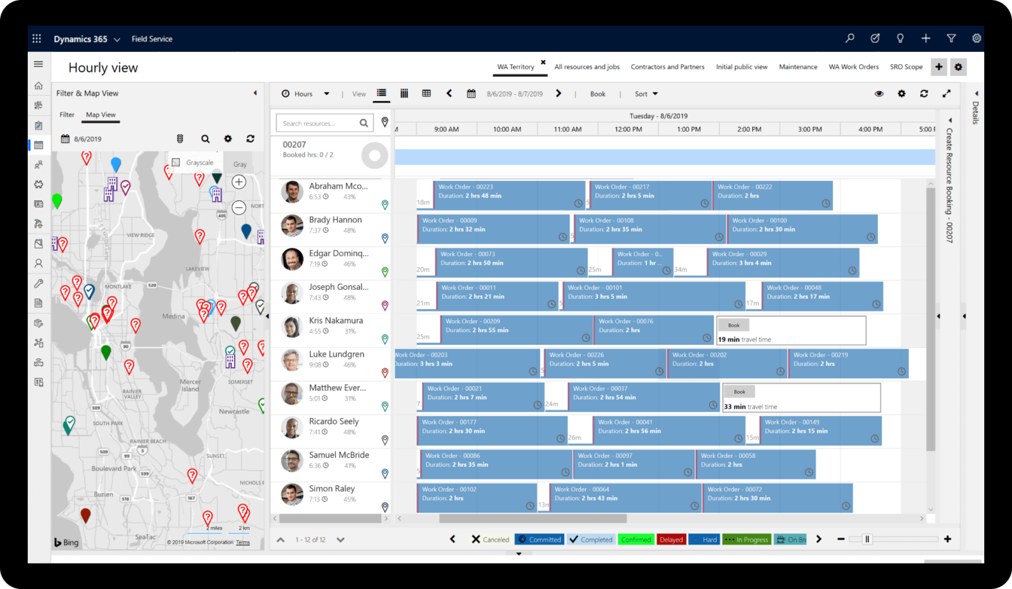This screenshot has height=589, width=1012.
Task: Open the Sort options dropdown
Action: pyautogui.click(x=645, y=93)
